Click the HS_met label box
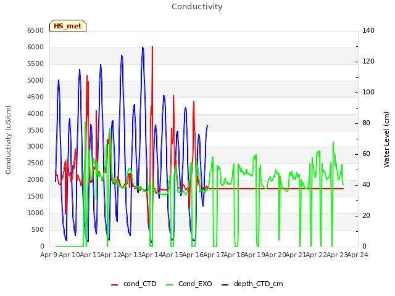The width and height of the screenshot is (395, 296). tap(68, 26)
